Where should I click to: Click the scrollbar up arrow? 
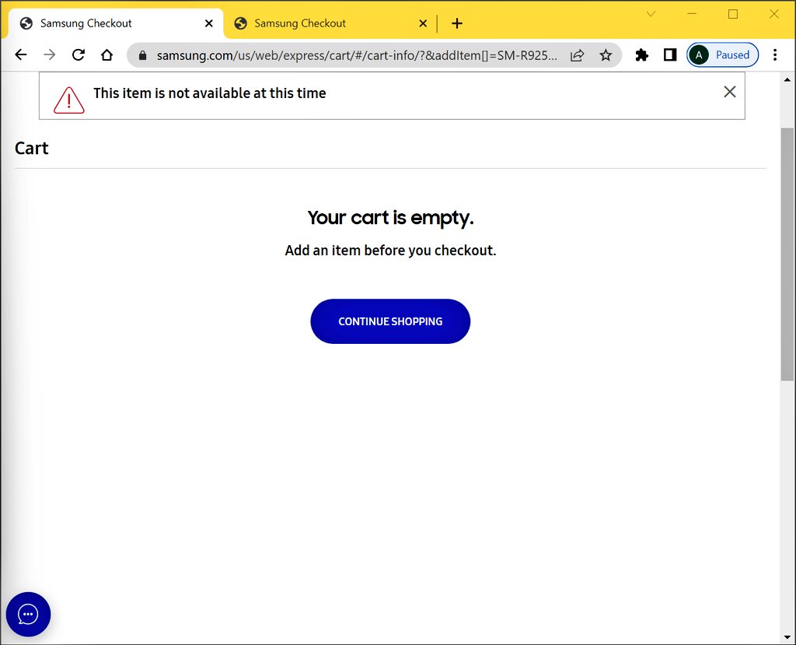[x=787, y=79]
